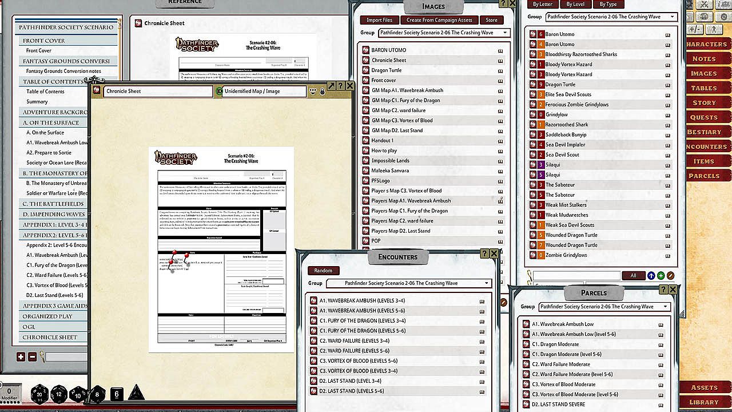Open the Encounters Group dropdown
732x412 pixels.
(409, 283)
